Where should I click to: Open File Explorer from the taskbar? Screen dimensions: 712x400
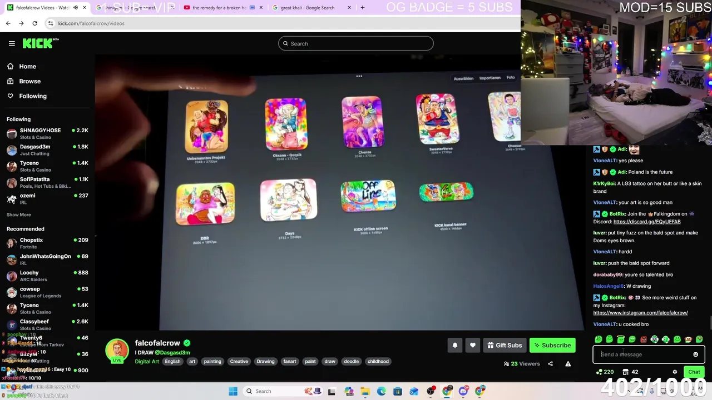(x=365, y=391)
